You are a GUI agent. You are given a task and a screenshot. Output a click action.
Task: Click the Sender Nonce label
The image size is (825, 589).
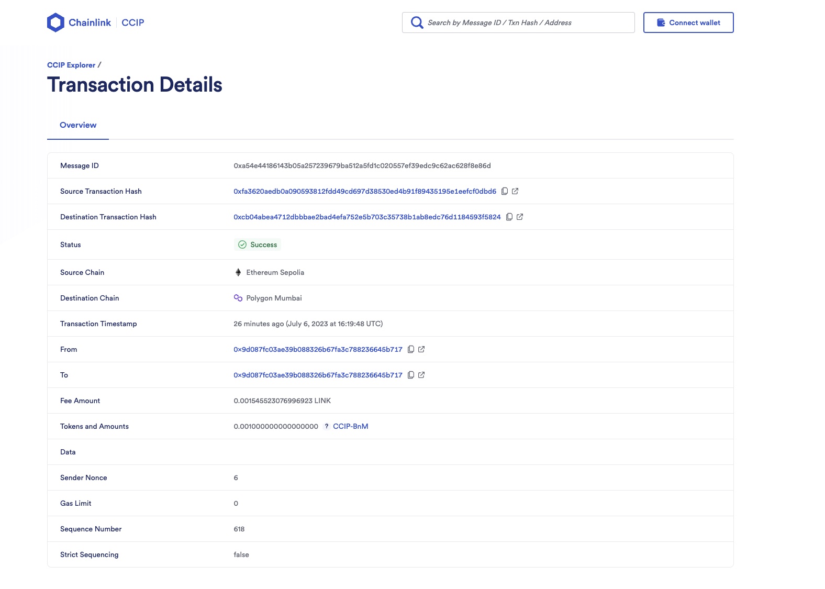tap(84, 477)
